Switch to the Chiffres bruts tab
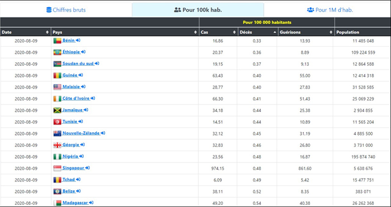Viewport: 391px width, 207px height. pos(66,10)
